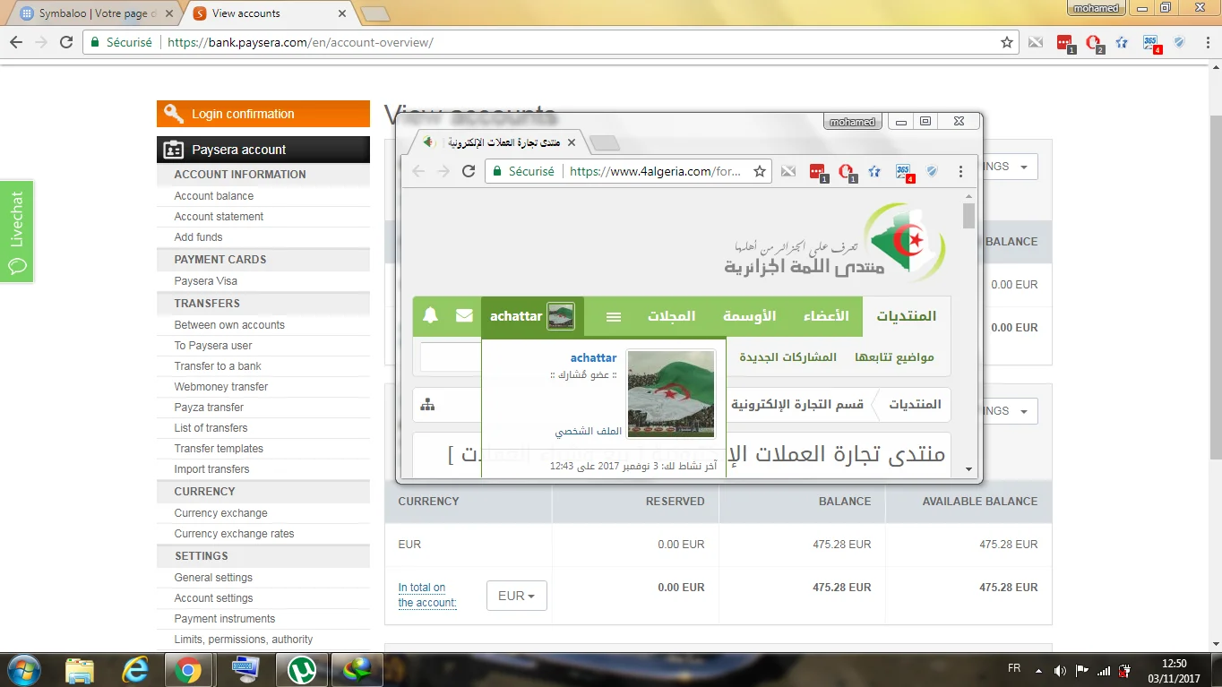Viewport: 1222px width, 687px height.
Task: Click the Account statement link
Action: [x=219, y=217]
